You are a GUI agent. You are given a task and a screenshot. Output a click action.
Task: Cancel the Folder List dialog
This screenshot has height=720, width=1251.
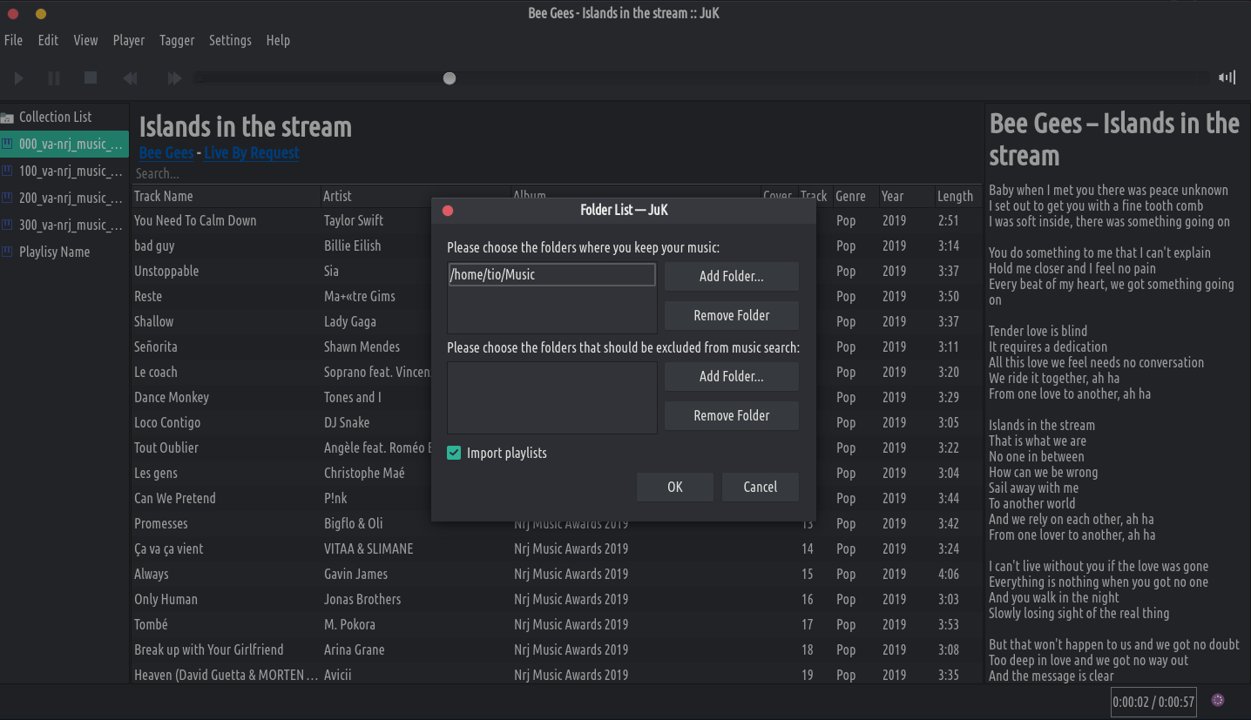(x=761, y=488)
